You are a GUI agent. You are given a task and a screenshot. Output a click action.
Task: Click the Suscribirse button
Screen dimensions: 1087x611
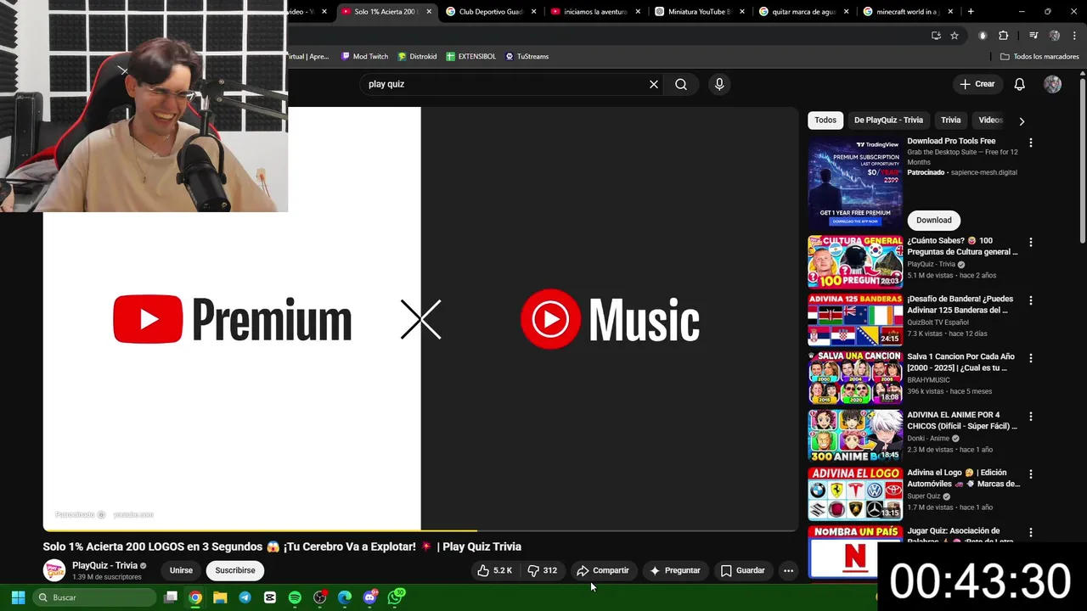(235, 570)
